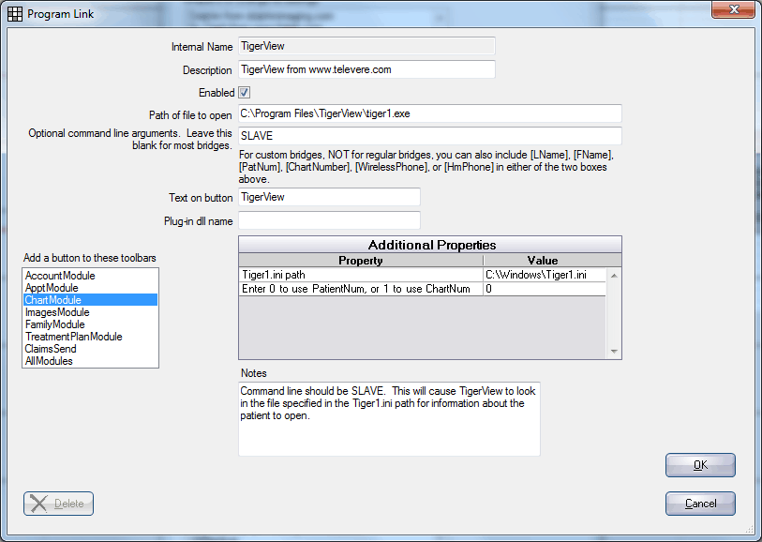The height and width of the screenshot is (542, 762).
Task: Uncheck the Enabled checkbox
Action: (x=245, y=92)
